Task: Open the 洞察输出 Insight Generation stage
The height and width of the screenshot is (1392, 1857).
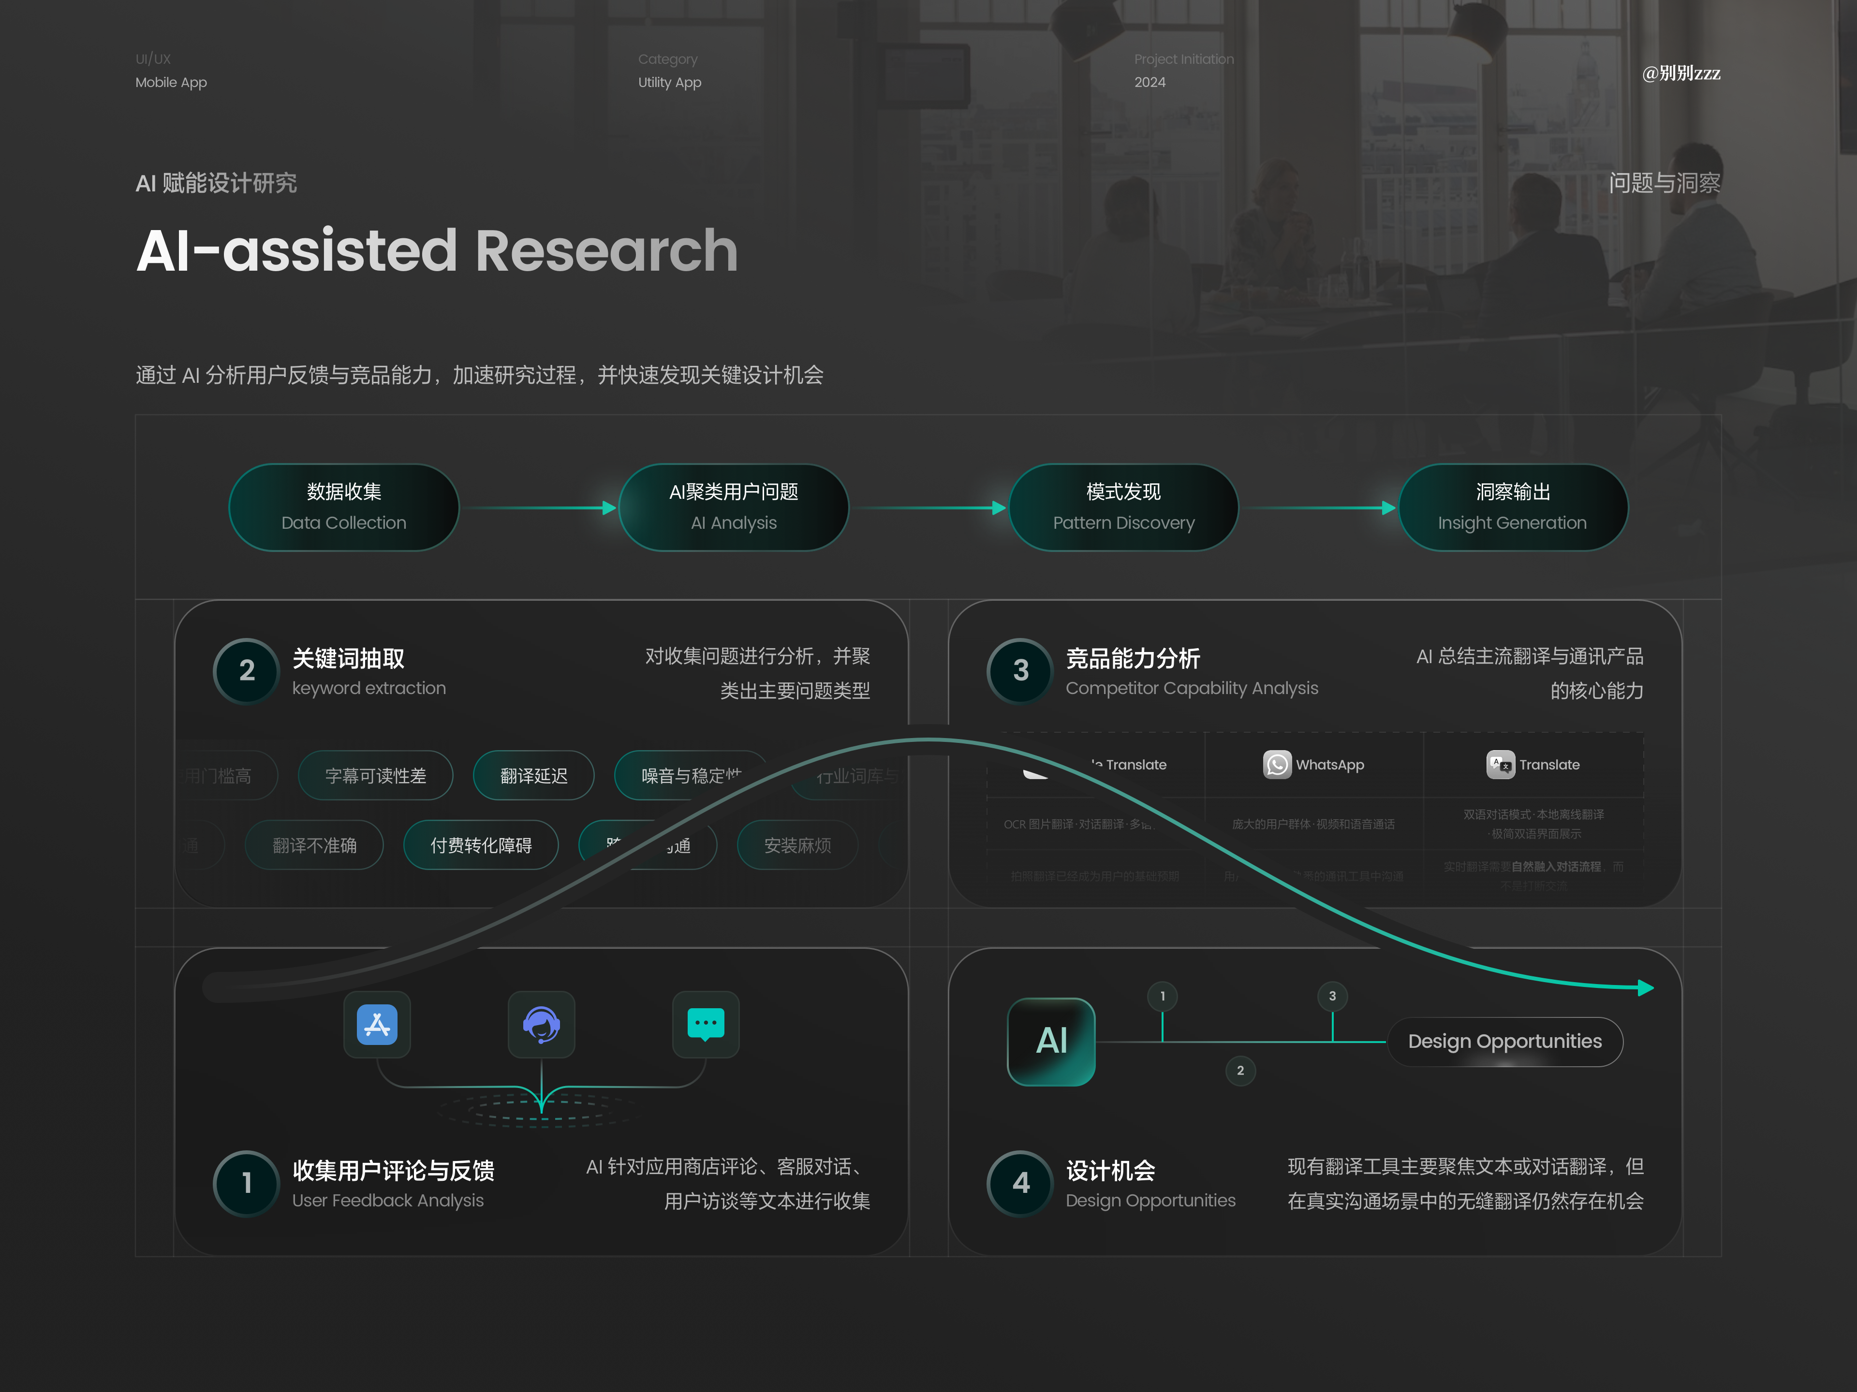Action: click(1513, 507)
